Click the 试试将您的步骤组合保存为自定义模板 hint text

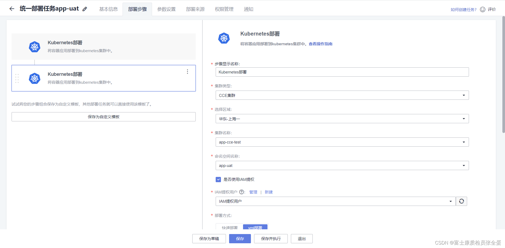pos(82,104)
